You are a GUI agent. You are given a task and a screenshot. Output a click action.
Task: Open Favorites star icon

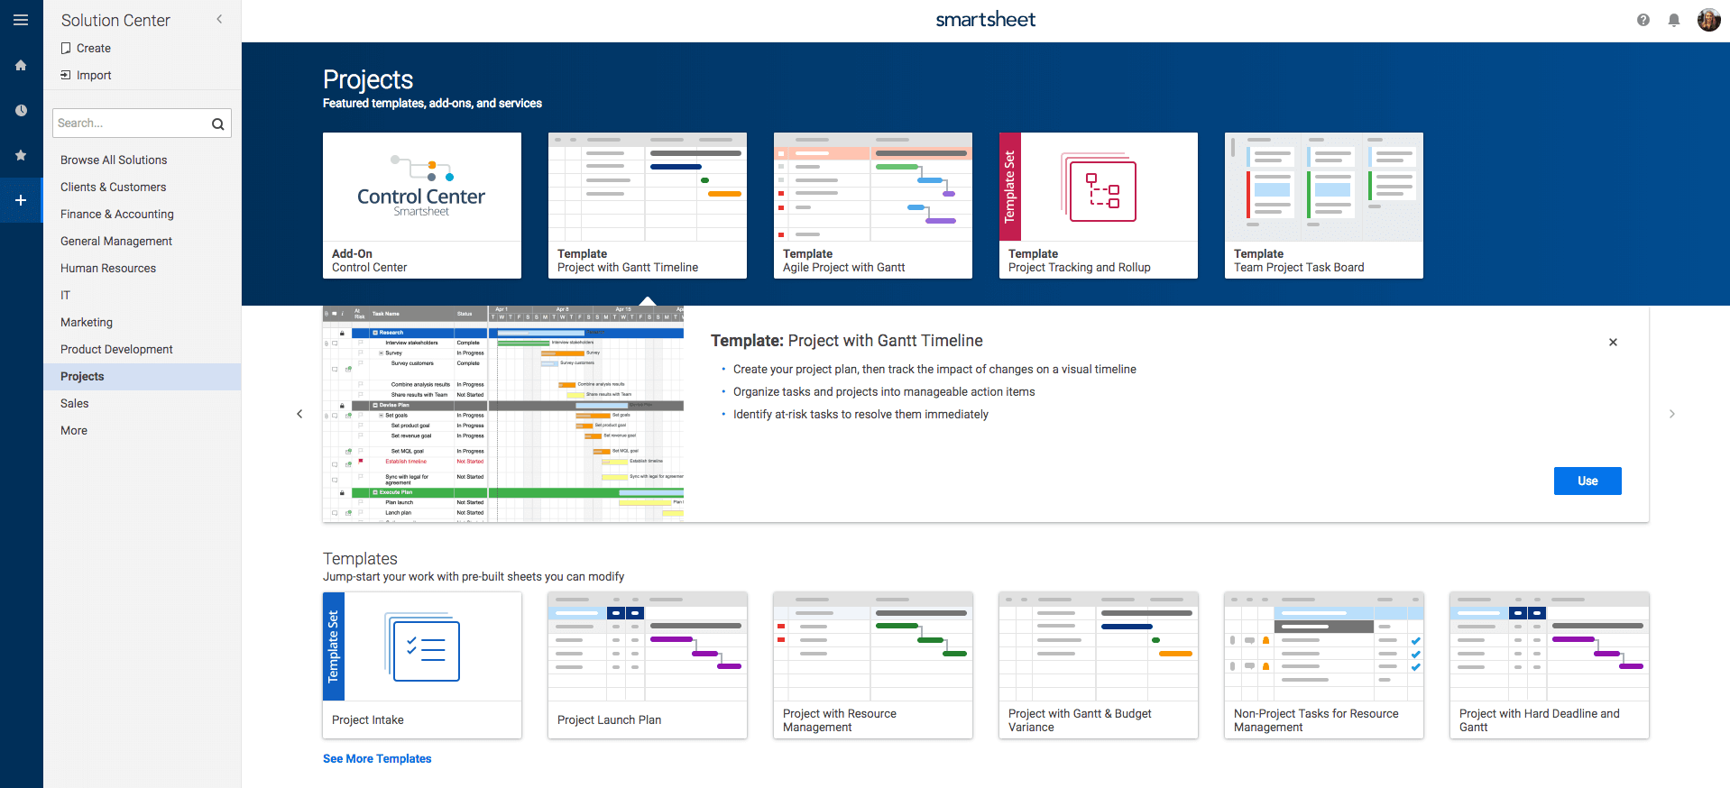pyautogui.click(x=21, y=155)
